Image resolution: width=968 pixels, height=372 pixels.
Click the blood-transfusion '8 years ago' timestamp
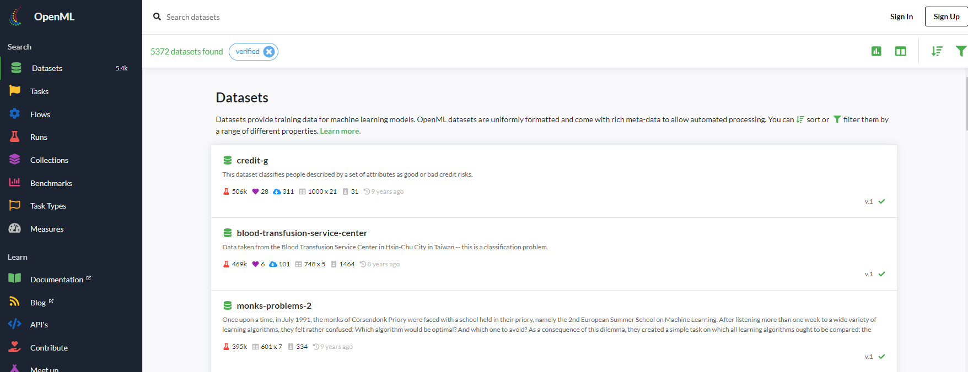tap(384, 264)
